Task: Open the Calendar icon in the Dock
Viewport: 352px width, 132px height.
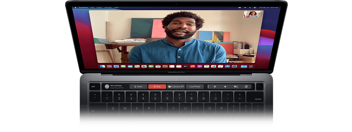Action: click(x=158, y=66)
